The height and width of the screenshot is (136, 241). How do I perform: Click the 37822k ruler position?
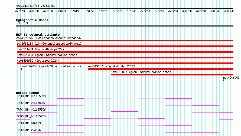(x=117, y=11)
